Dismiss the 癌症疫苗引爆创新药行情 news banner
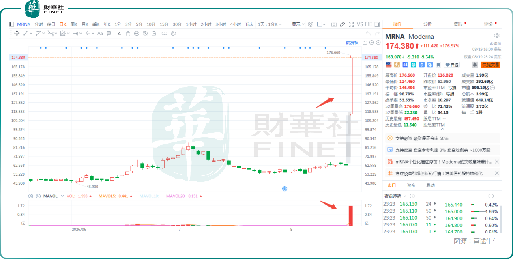Viewport: 513px width, 267px height. (497, 173)
